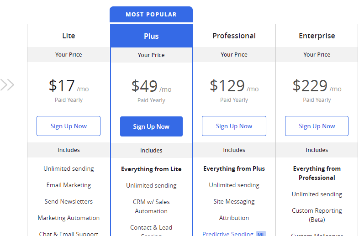
Task: Open the Predictive Sending link
Action: (x=228, y=233)
